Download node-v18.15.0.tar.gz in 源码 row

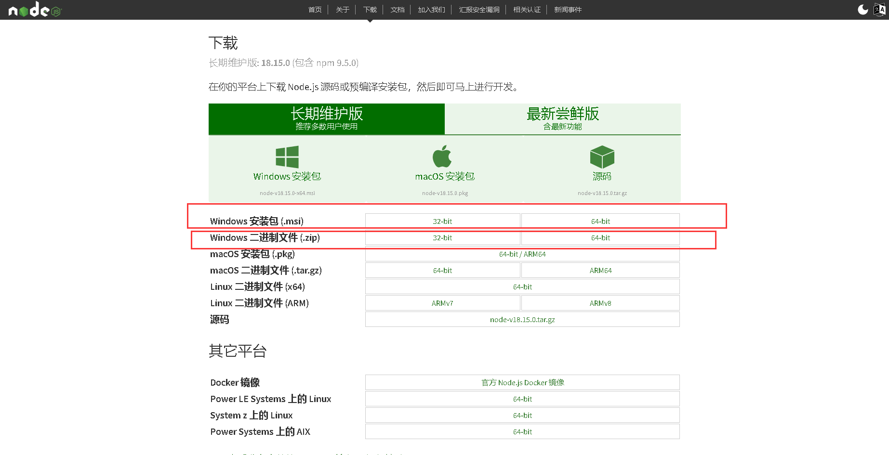[522, 320]
